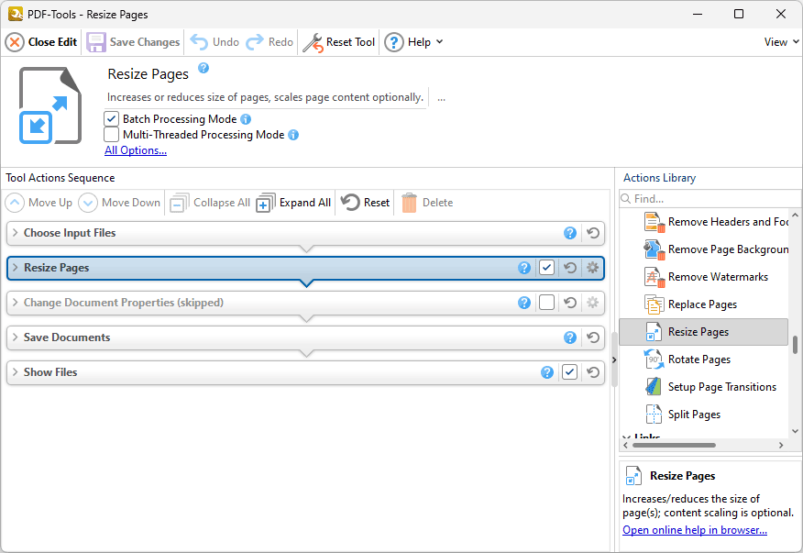The image size is (803, 553).
Task: Click the Find field in Actions Library
Action: coord(709,198)
